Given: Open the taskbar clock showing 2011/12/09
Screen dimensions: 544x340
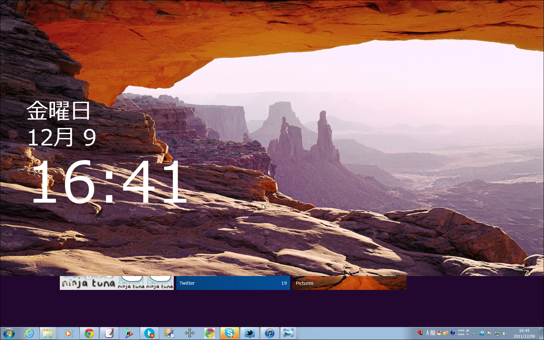Looking at the screenshot, I should tap(524, 333).
